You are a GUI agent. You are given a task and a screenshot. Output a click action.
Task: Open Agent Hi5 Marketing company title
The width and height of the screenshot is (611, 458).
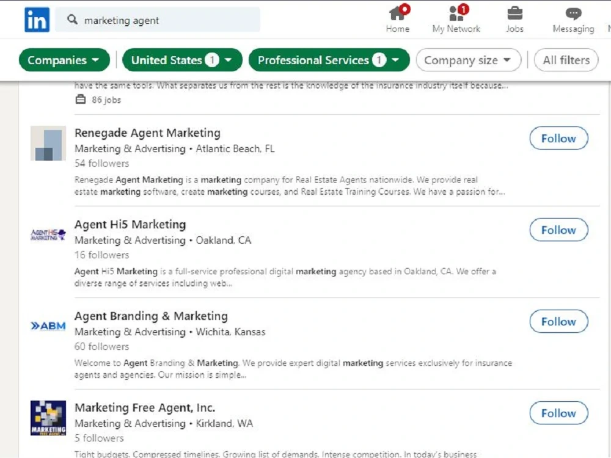point(130,224)
